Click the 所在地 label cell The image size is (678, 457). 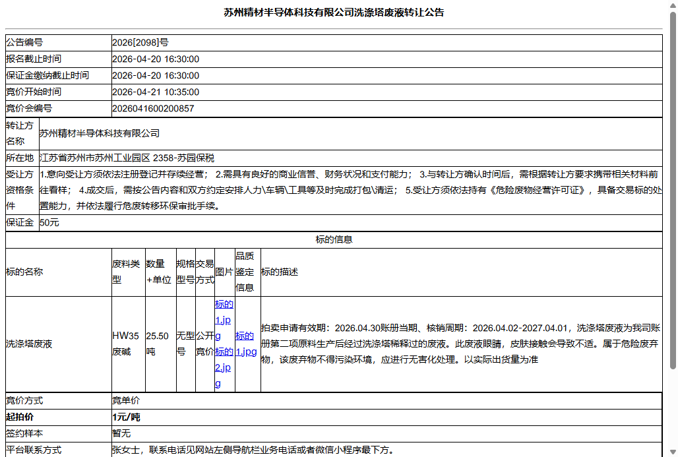[x=22, y=158]
